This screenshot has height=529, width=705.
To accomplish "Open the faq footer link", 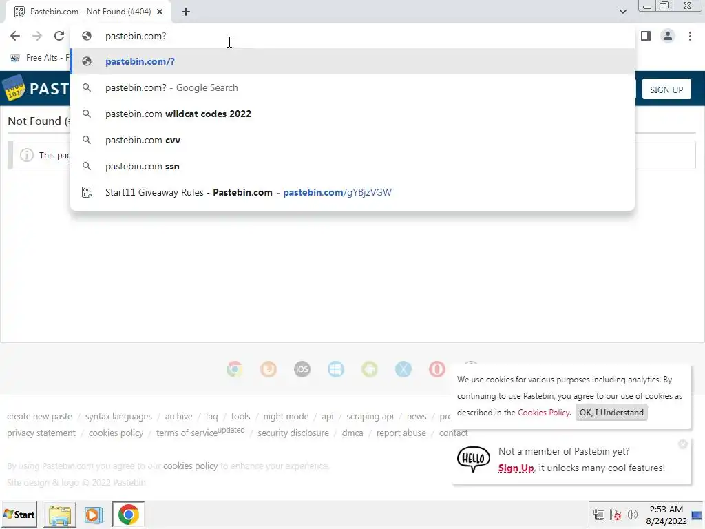I will tap(211, 417).
